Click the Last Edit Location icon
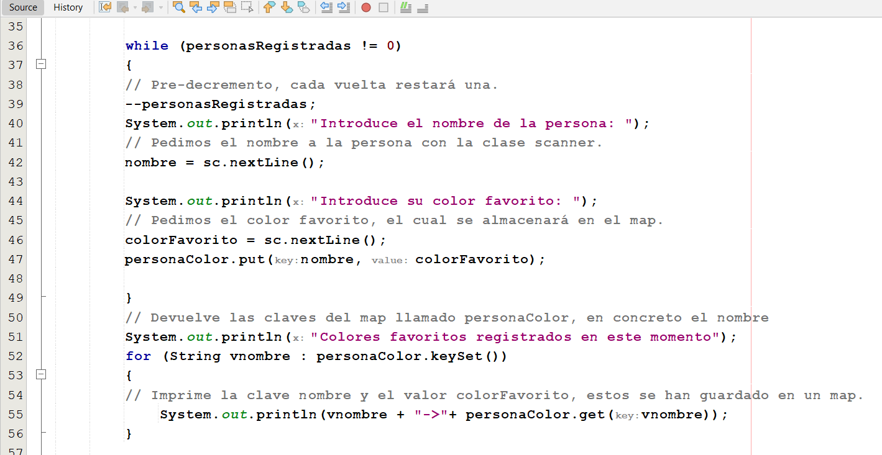Viewport: 882px width, 455px height. (x=103, y=7)
